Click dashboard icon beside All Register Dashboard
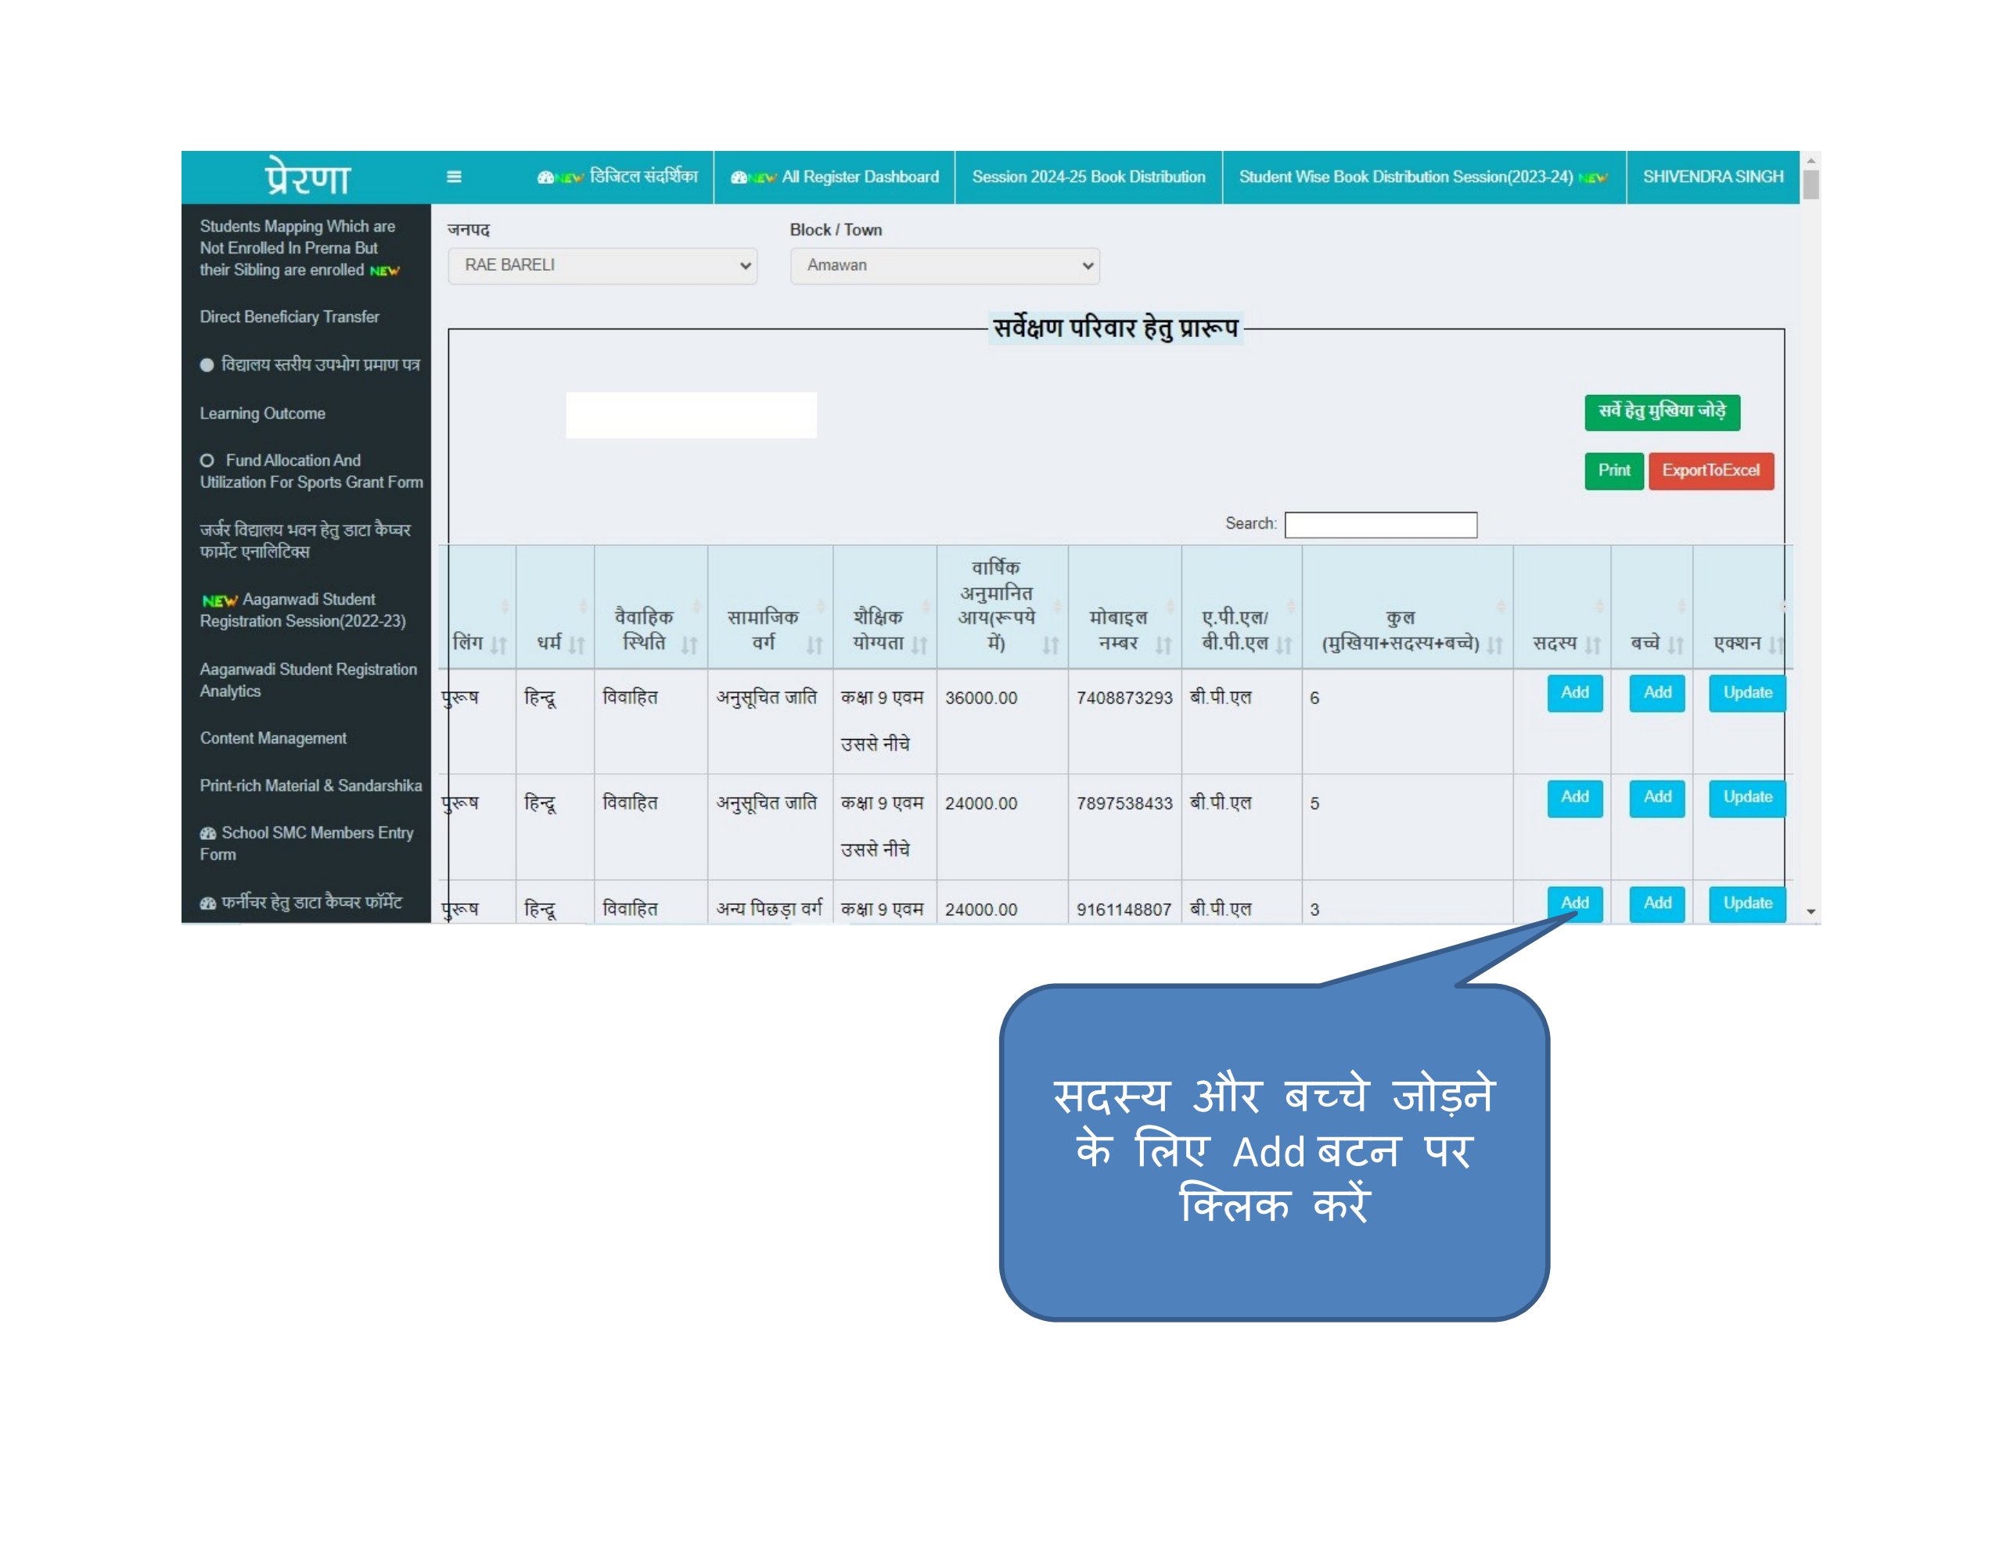Viewport: 2003px width, 1547px height. pos(739,177)
